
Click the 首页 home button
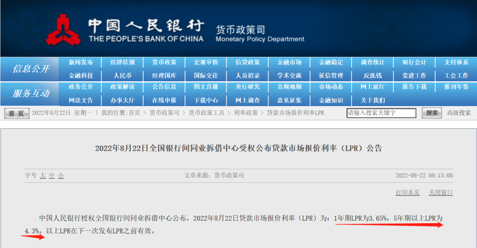(x=17, y=113)
